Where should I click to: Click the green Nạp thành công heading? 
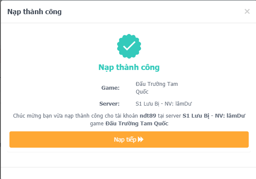129,67
